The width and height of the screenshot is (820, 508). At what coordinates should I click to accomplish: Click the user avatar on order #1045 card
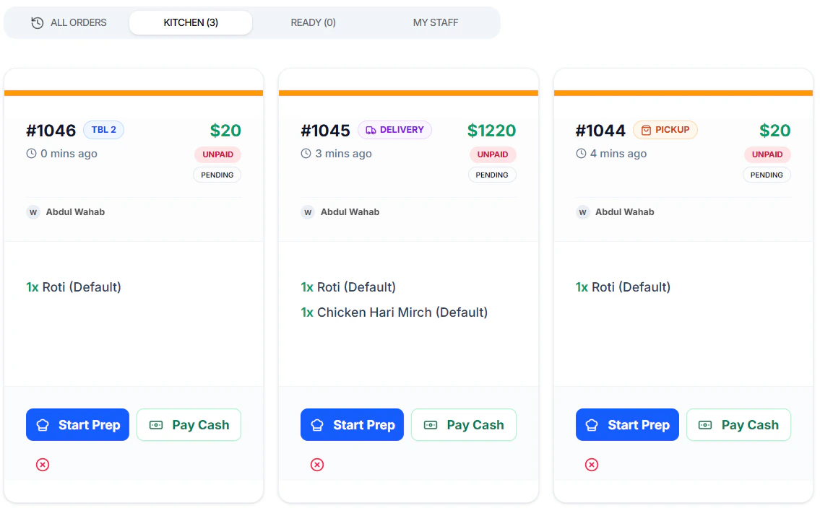308,212
